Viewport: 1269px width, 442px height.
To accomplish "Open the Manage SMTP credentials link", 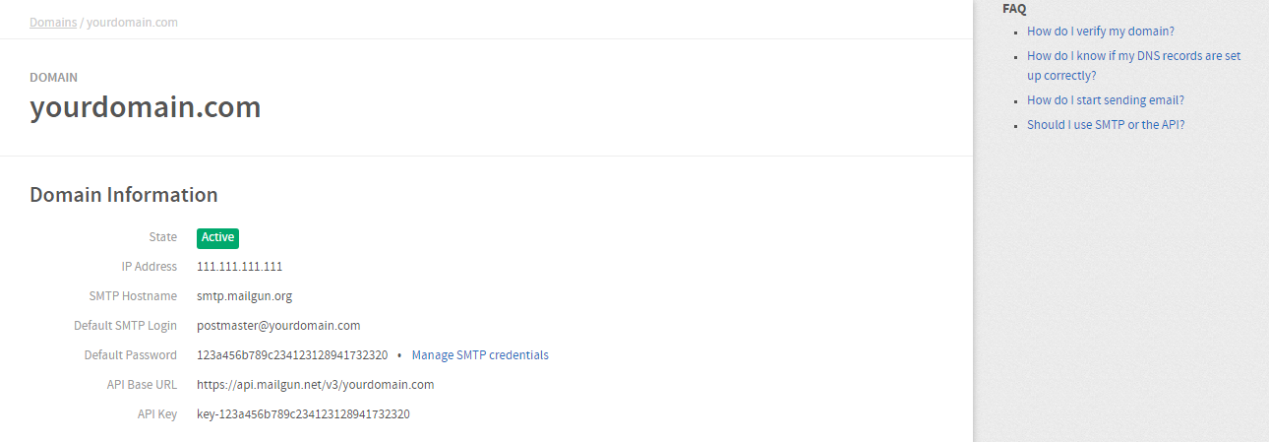I will 480,355.
